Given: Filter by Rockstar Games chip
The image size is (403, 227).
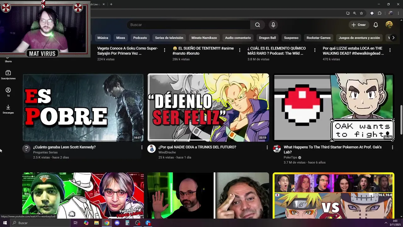Looking at the screenshot, I should 319,38.
